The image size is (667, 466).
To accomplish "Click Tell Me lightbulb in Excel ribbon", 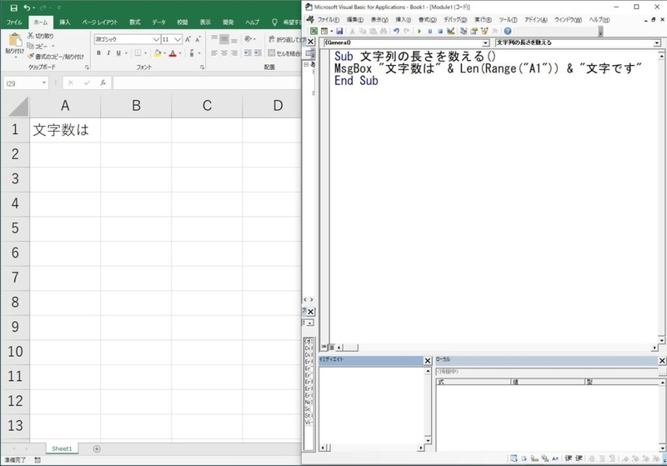I will (274, 23).
